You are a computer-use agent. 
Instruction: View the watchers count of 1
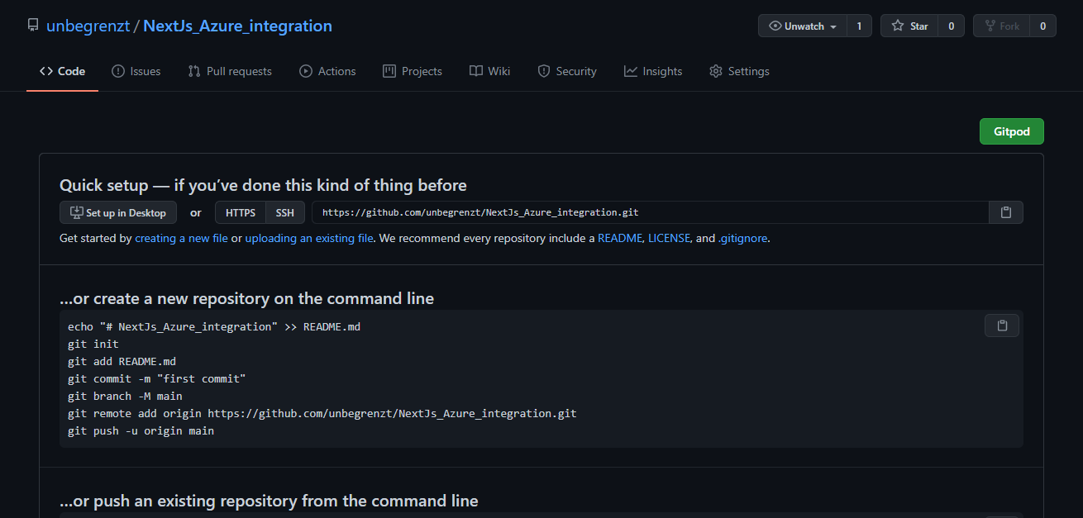click(x=859, y=26)
